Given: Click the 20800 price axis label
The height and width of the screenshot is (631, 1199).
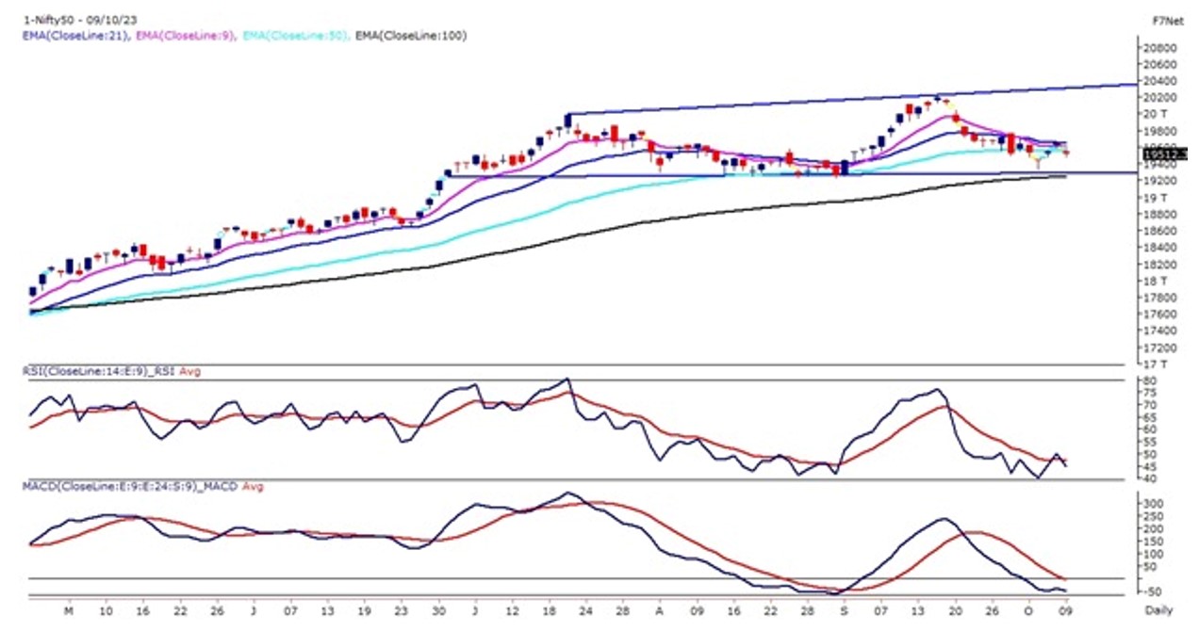Looking at the screenshot, I should (x=1158, y=47).
